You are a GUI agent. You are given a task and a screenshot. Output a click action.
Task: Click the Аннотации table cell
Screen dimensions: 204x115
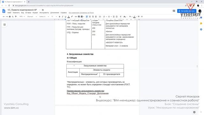[x=73, y=72]
